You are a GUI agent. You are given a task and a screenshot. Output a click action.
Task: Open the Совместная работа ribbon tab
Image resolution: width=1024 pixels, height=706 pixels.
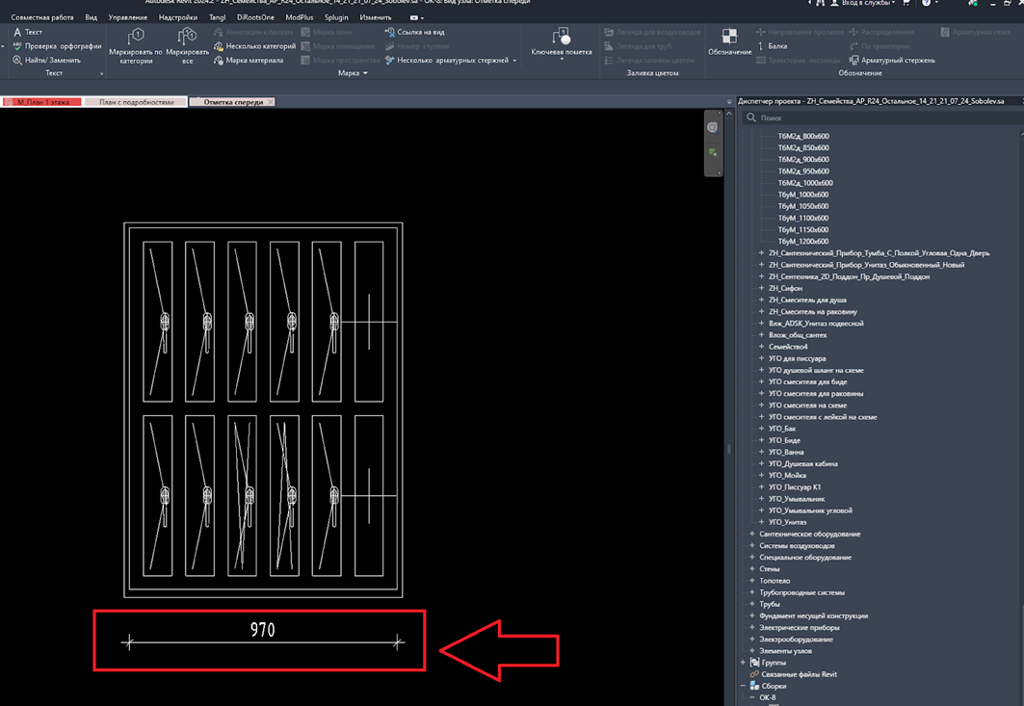(42, 17)
